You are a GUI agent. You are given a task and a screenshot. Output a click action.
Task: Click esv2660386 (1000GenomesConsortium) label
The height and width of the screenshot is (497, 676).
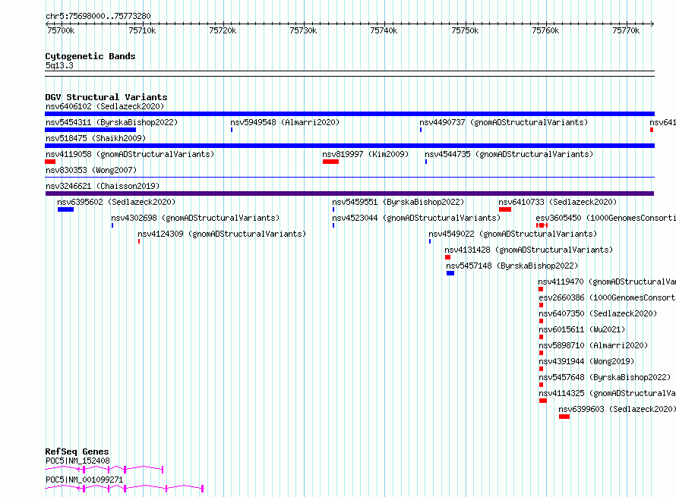[608, 297]
